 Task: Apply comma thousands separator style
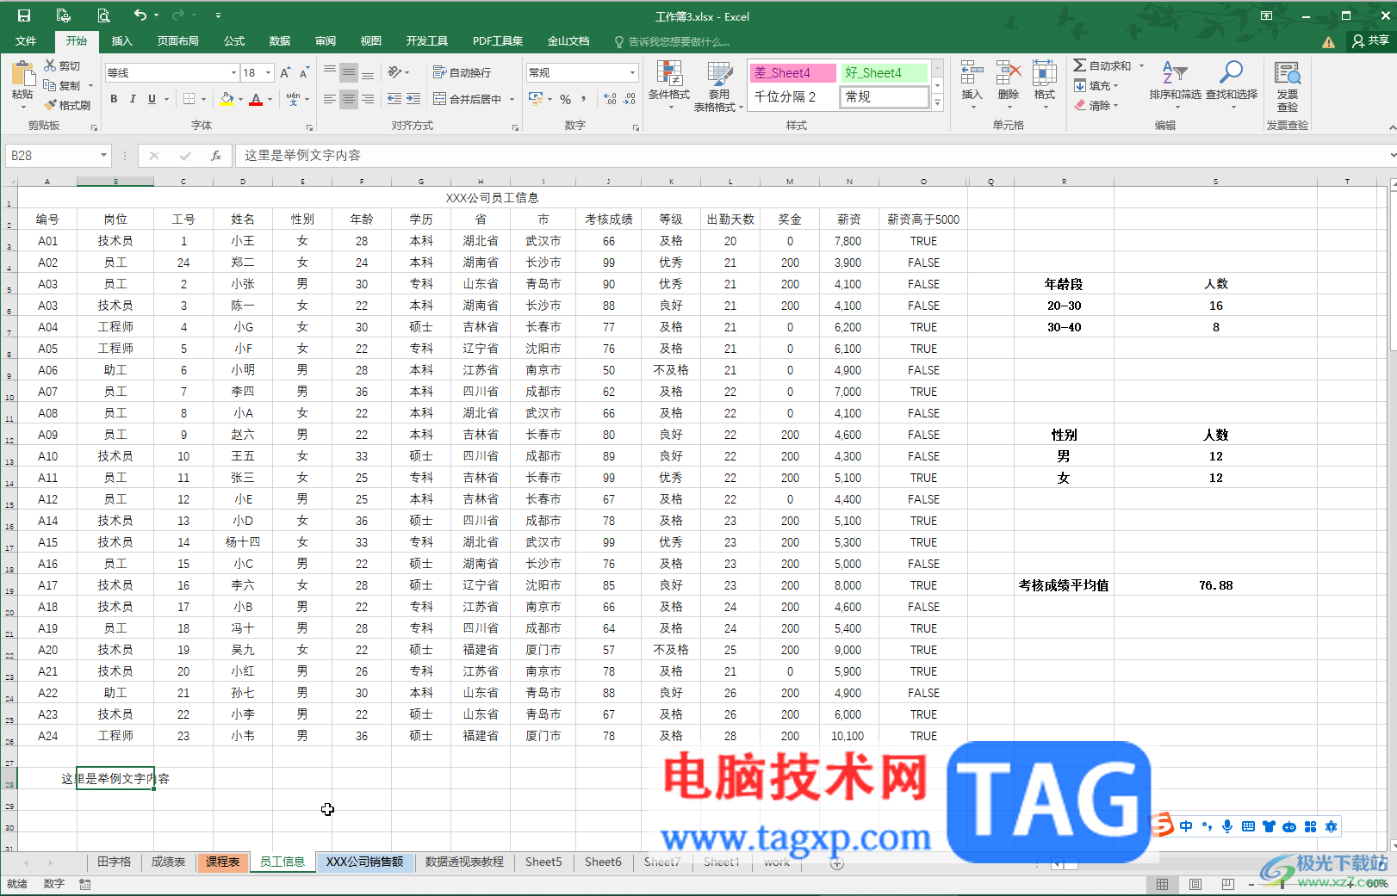coord(584,99)
